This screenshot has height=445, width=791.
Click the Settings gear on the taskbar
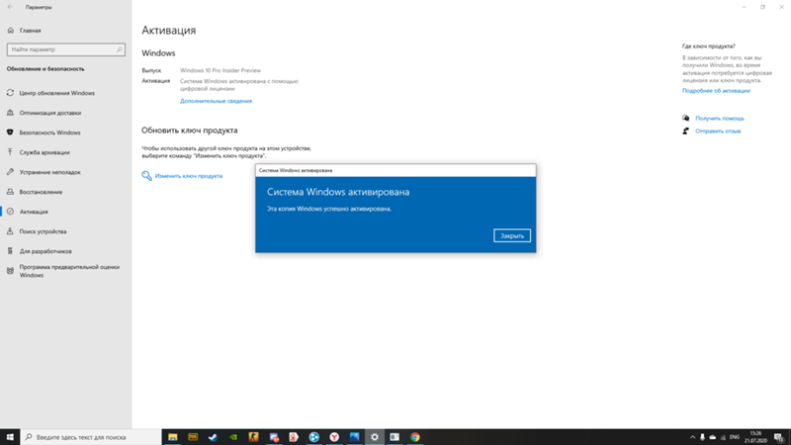point(375,437)
